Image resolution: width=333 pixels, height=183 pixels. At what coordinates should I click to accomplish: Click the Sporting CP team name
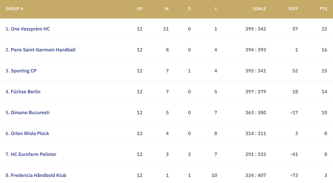24,71
